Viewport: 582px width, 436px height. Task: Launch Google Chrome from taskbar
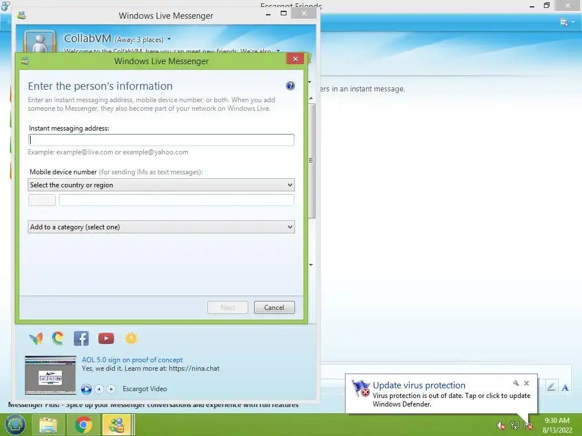(x=83, y=425)
